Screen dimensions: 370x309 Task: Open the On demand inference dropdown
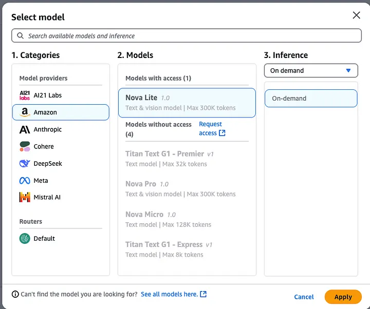tap(311, 70)
